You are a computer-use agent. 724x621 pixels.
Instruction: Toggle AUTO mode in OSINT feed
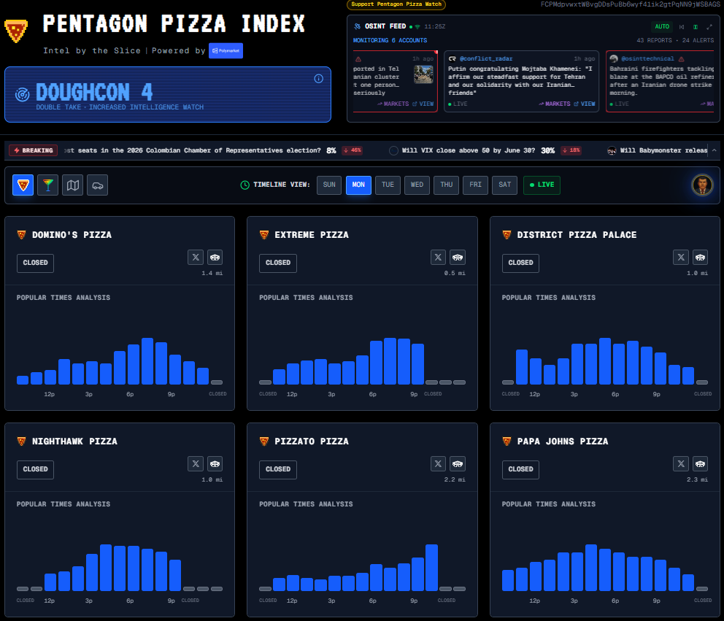point(662,27)
